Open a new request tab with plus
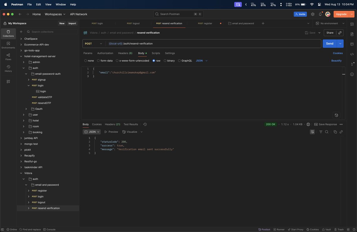357x232 pixels. coord(263,23)
